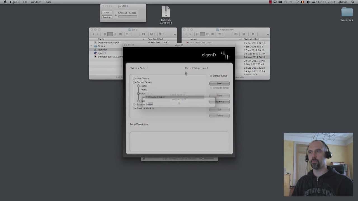
Task: Click the Quick Look eye icon in Applications window
Action: point(236,34)
